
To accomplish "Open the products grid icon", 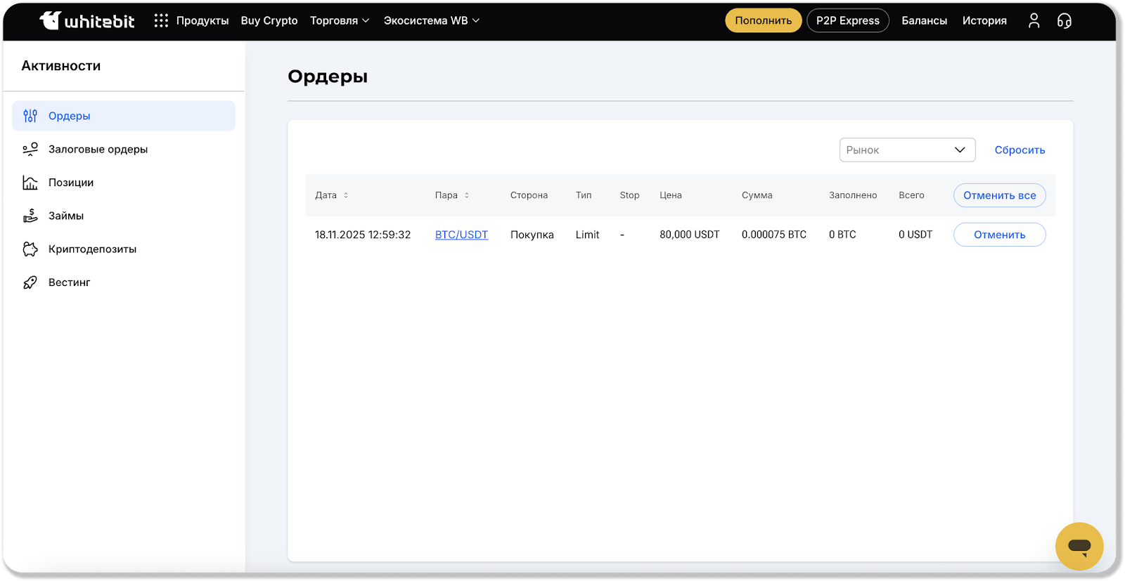I will [161, 21].
